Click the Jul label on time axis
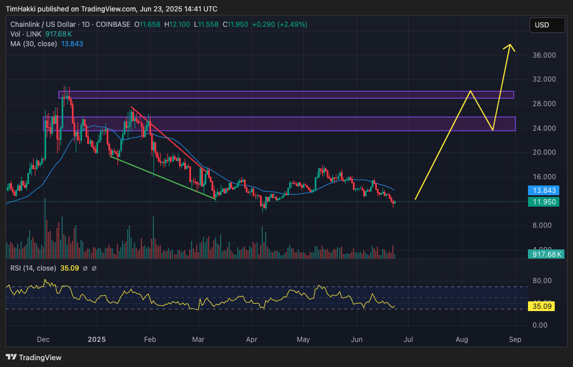Image resolution: width=573 pixels, height=367 pixels. click(x=408, y=340)
